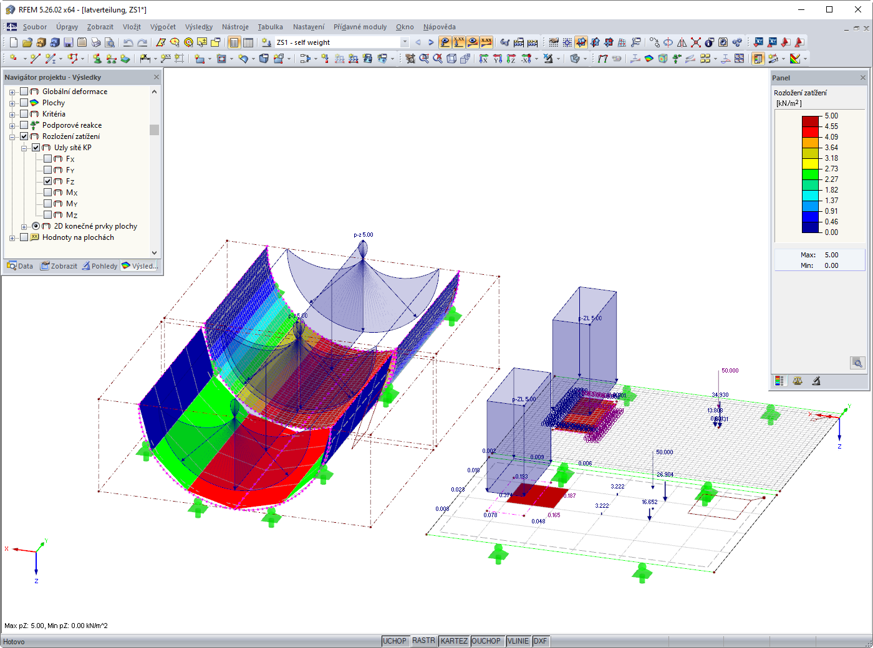The width and height of the screenshot is (873, 648).
Task: Go to previous load case arrow
Action: 418,42
